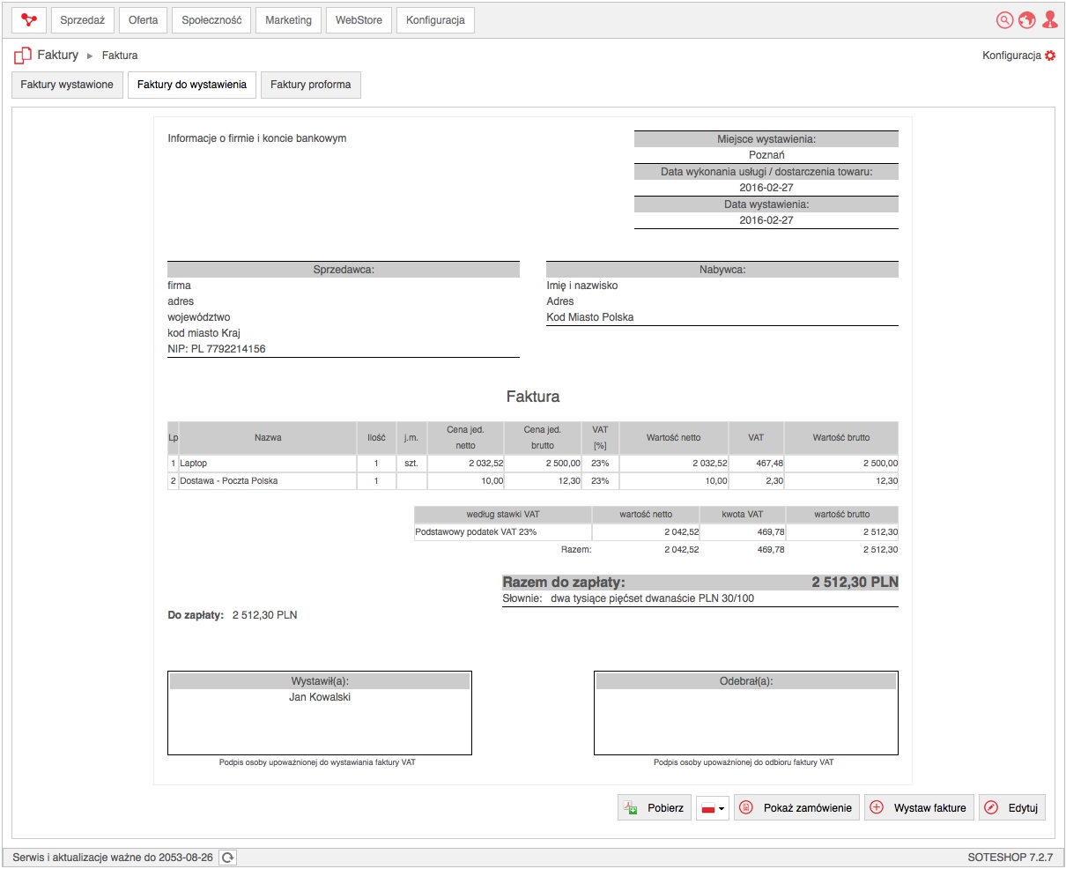Click the pencil icon on Edytuj

991,807
